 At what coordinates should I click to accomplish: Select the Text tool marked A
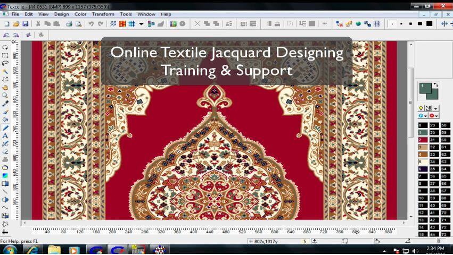pyautogui.click(x=5, y=136)
